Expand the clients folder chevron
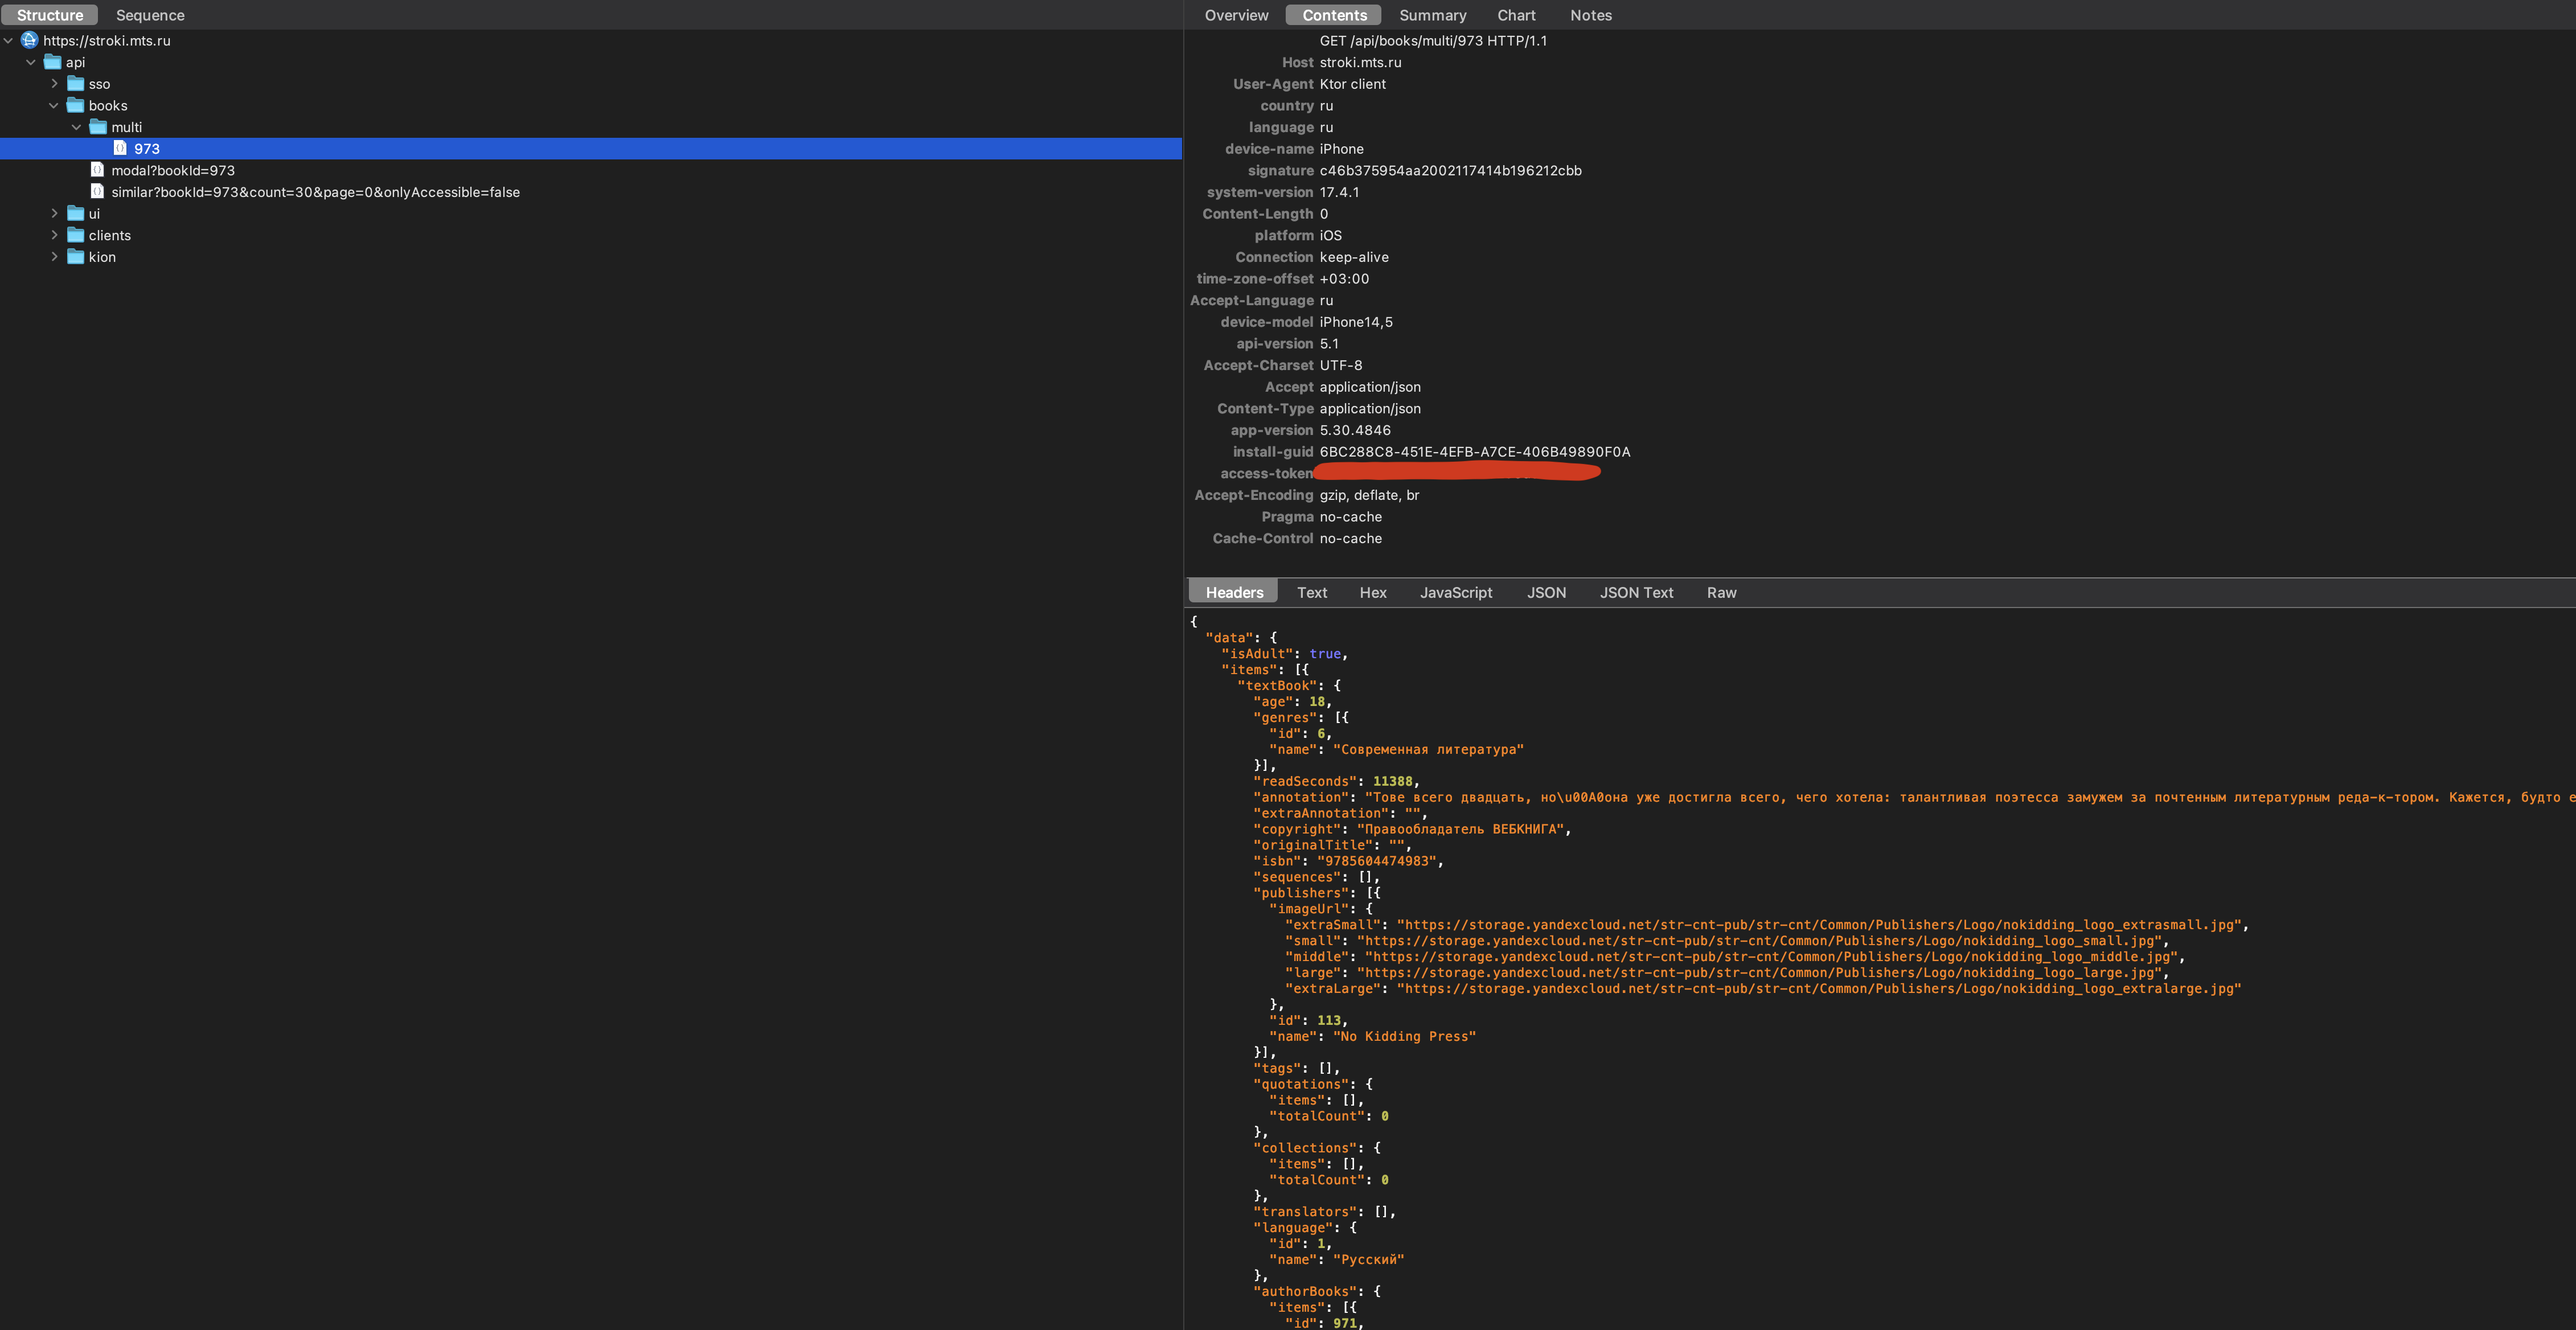This screenshot has height=1330, width=2576. pyautogui.click(x=54, y=235)
